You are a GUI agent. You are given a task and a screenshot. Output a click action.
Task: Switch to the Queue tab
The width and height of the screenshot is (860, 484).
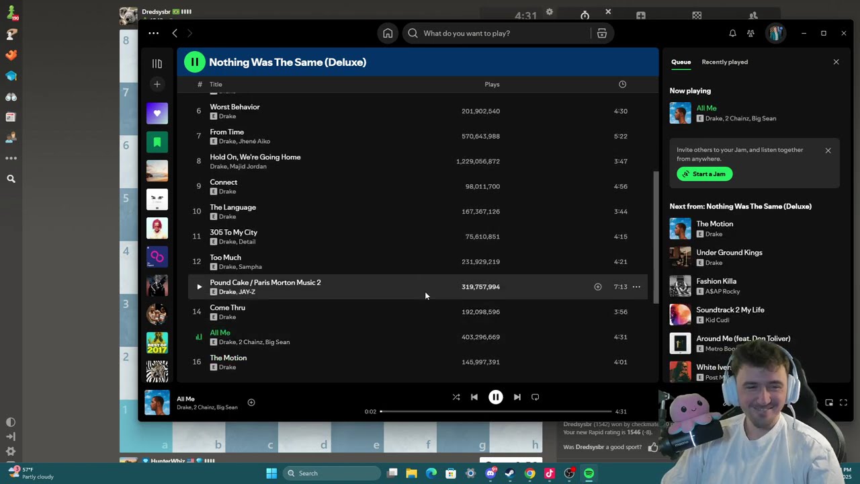click(681, 62)
